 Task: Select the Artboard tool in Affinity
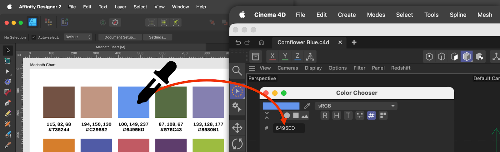(8, 61)
